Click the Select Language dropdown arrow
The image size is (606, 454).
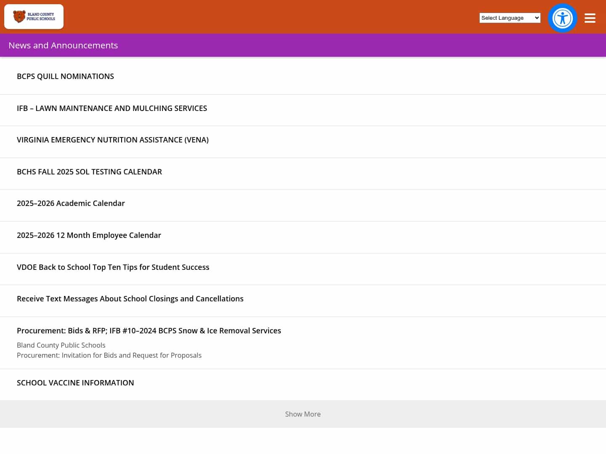tap(536, 18)
